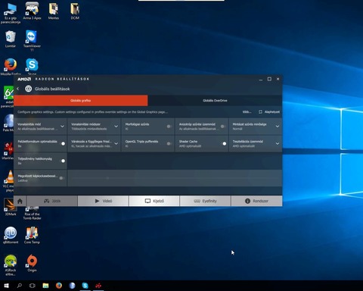Toggle Anizotróp szűrési üzemmód switch
The width and height of the screenshot is (363, 291).
click(223, 127)
